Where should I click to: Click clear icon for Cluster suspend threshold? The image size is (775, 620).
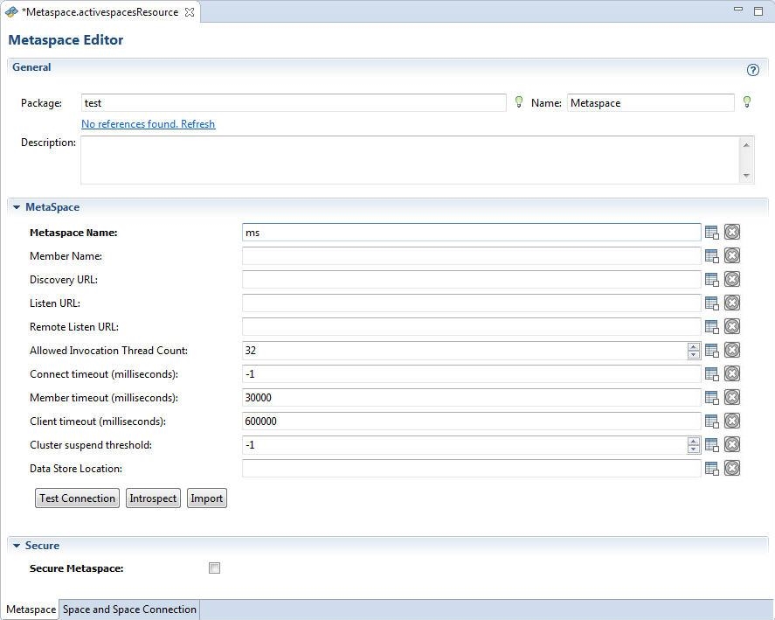point(732,445)
